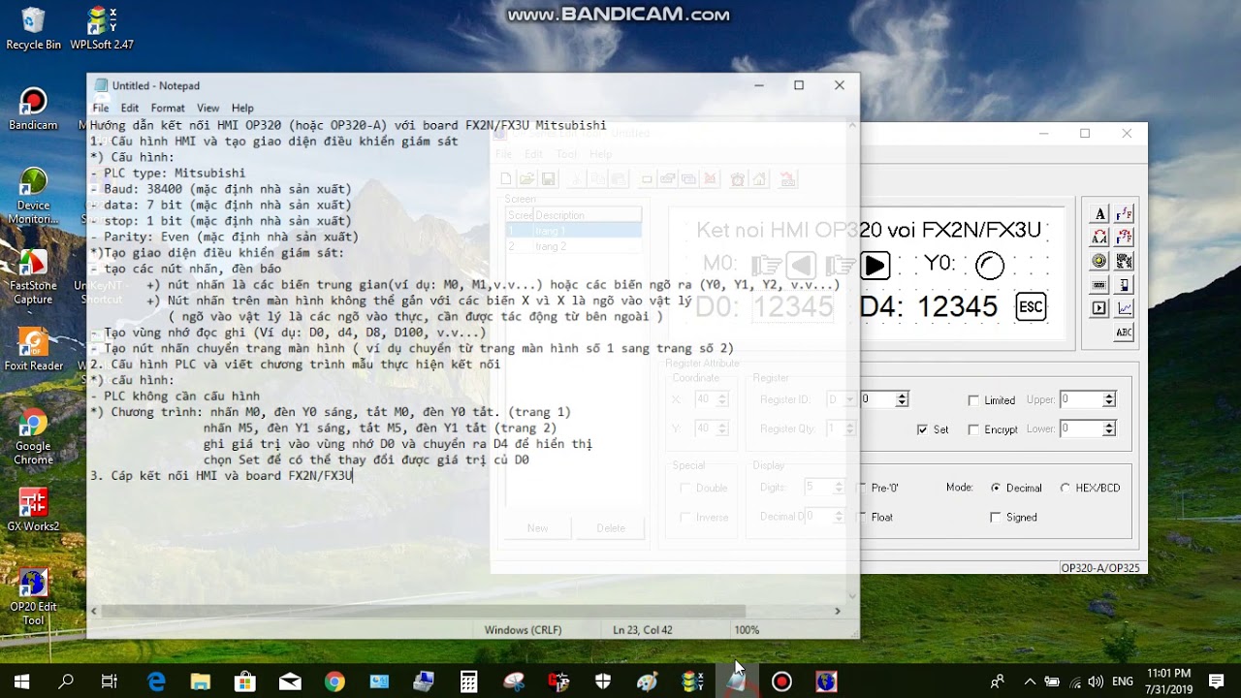The height and width of the screenshot is (698, 1241).
Task: Open the Calculator from the taskbar
Action: coord(468,682)
